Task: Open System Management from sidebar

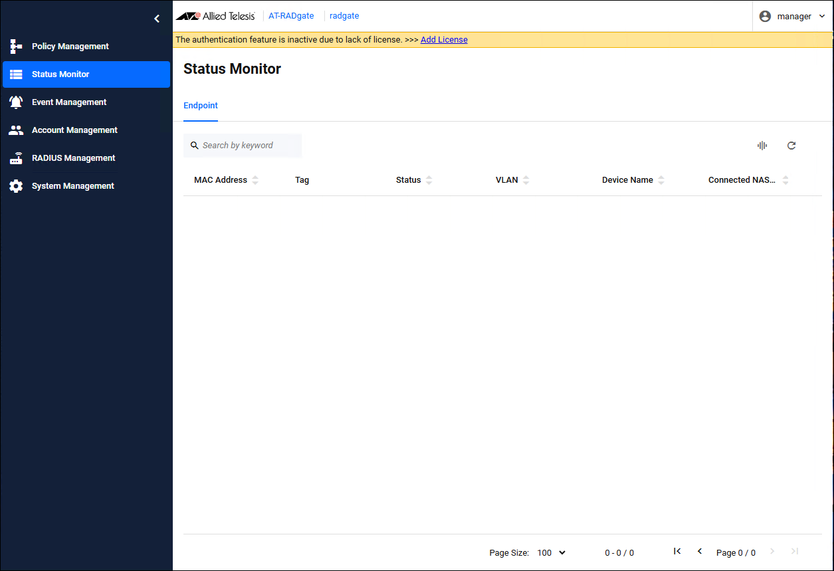Action: point(73,186)
